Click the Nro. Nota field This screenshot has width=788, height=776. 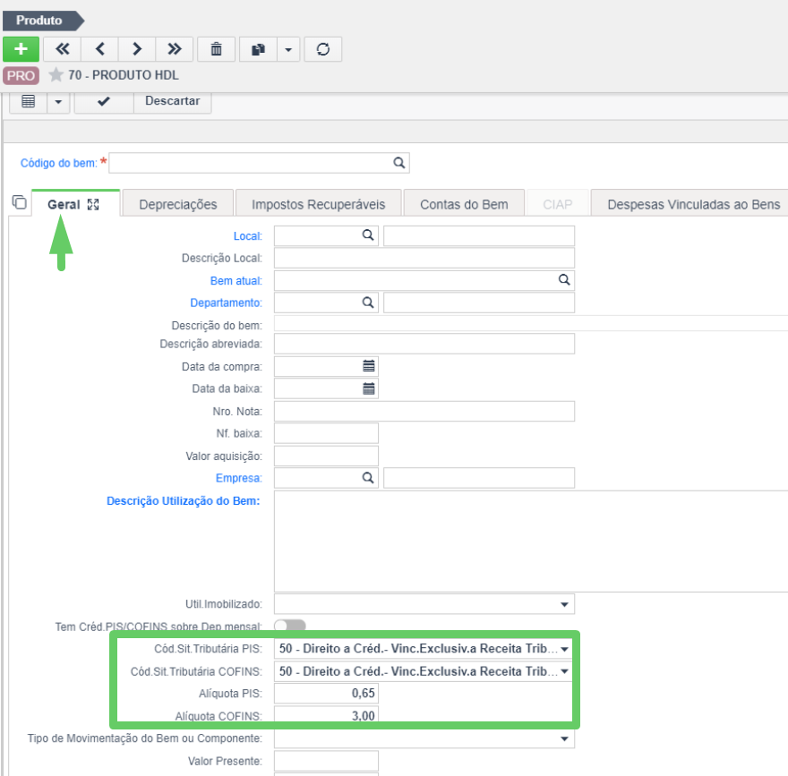(x=424, y=412)
